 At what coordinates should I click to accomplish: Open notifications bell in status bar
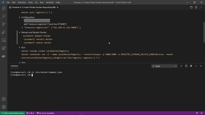point(201,113)
